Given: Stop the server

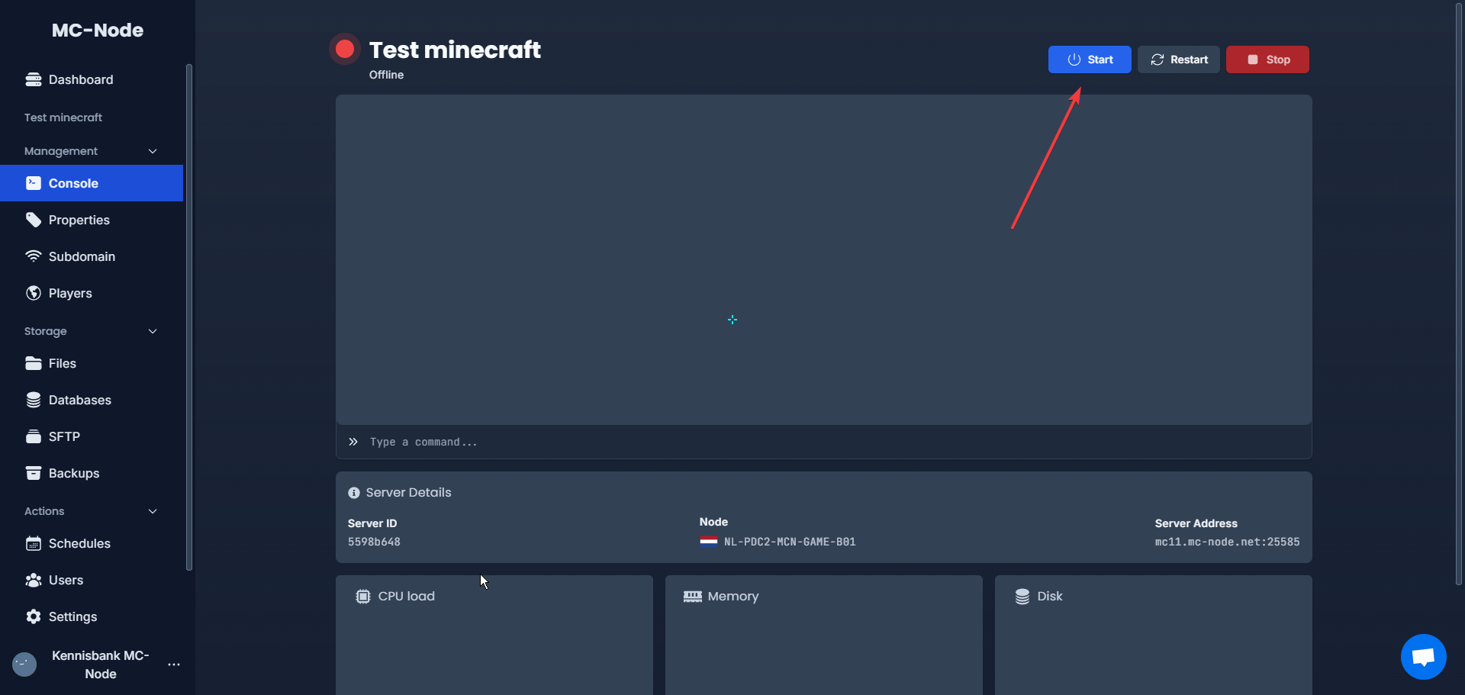Looking at the screenshot, I should 1267,60.
